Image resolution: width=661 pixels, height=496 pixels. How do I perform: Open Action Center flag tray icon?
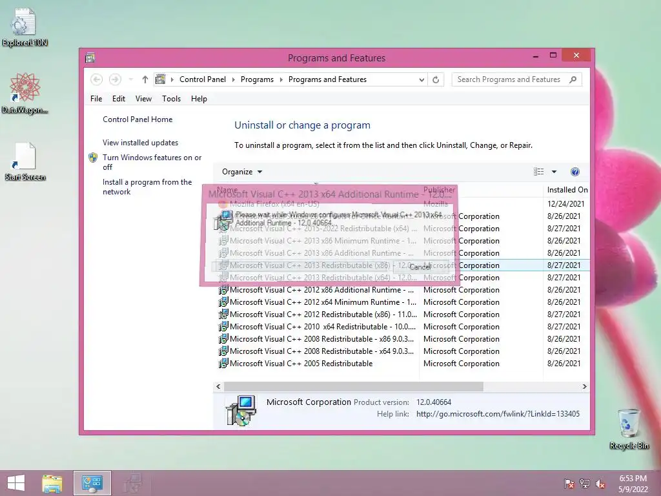tap(569, 483)
